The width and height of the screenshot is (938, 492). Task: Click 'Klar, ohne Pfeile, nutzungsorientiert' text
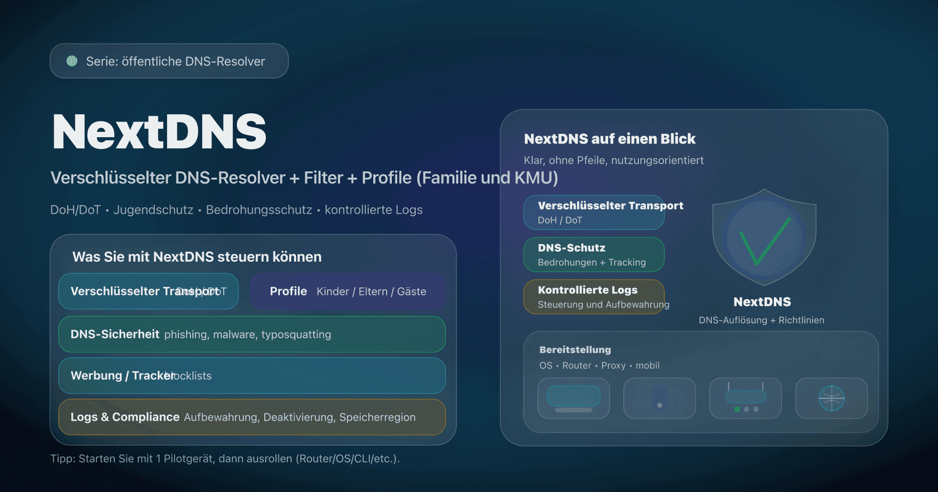614,160
